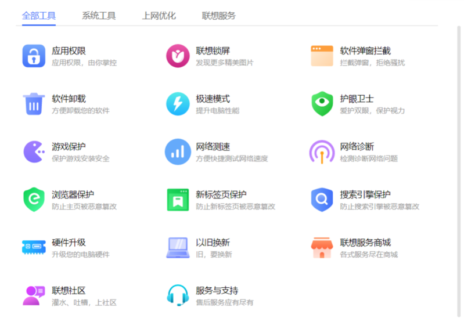Image resolution: width=464 pixels, height=318 pixels.
Task: Switch to the 全部工具 tab
Action: coord(39,16)
